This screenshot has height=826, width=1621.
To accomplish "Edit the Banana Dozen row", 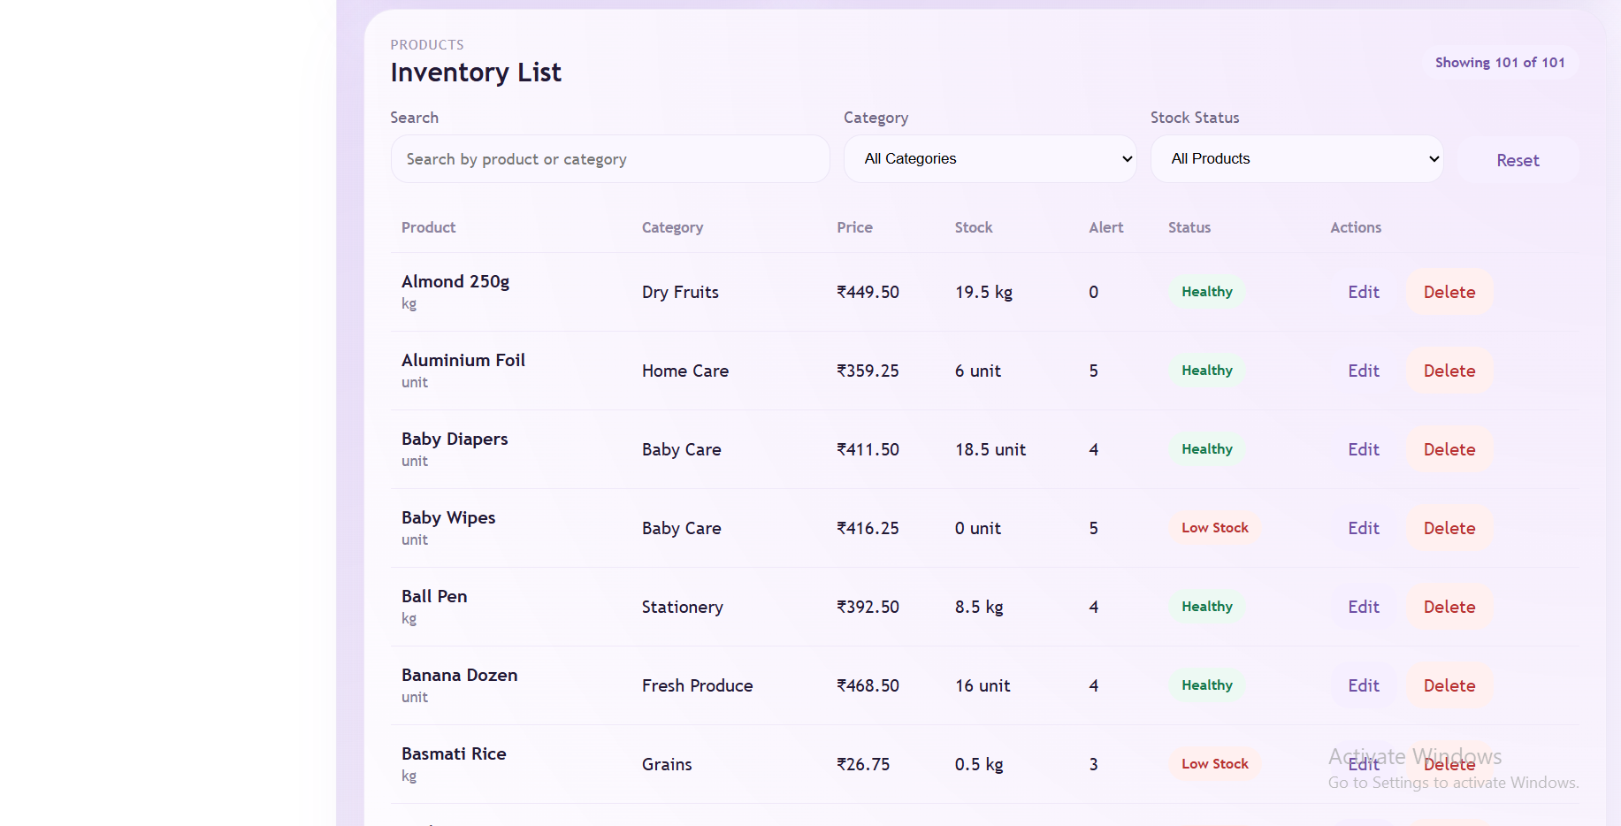I will coord(1364,685).
